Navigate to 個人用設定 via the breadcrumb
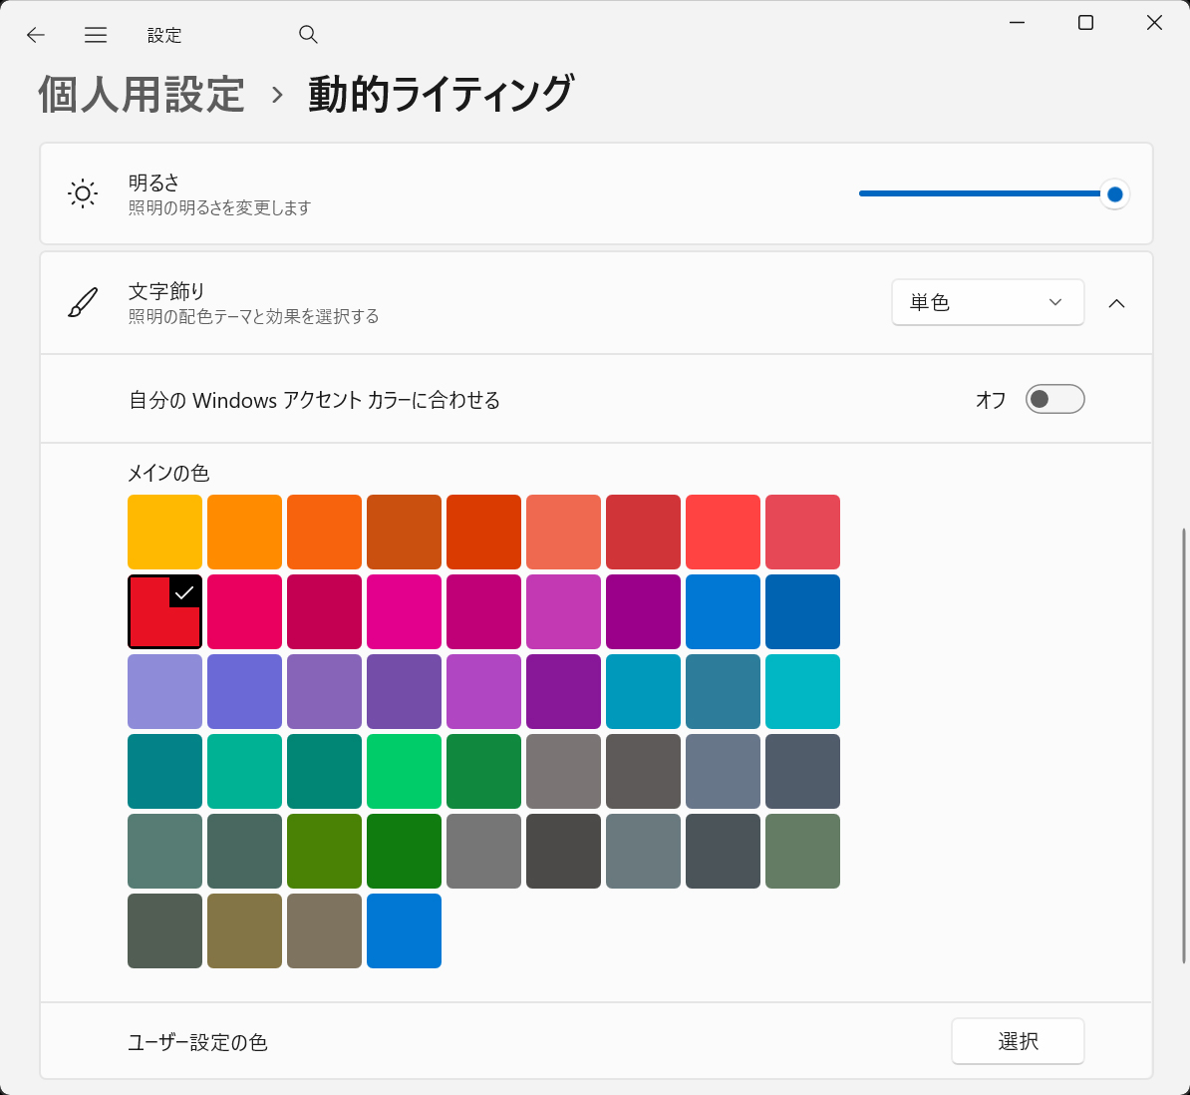This screenshot has width=1190, height=1095. click(141, 93)
